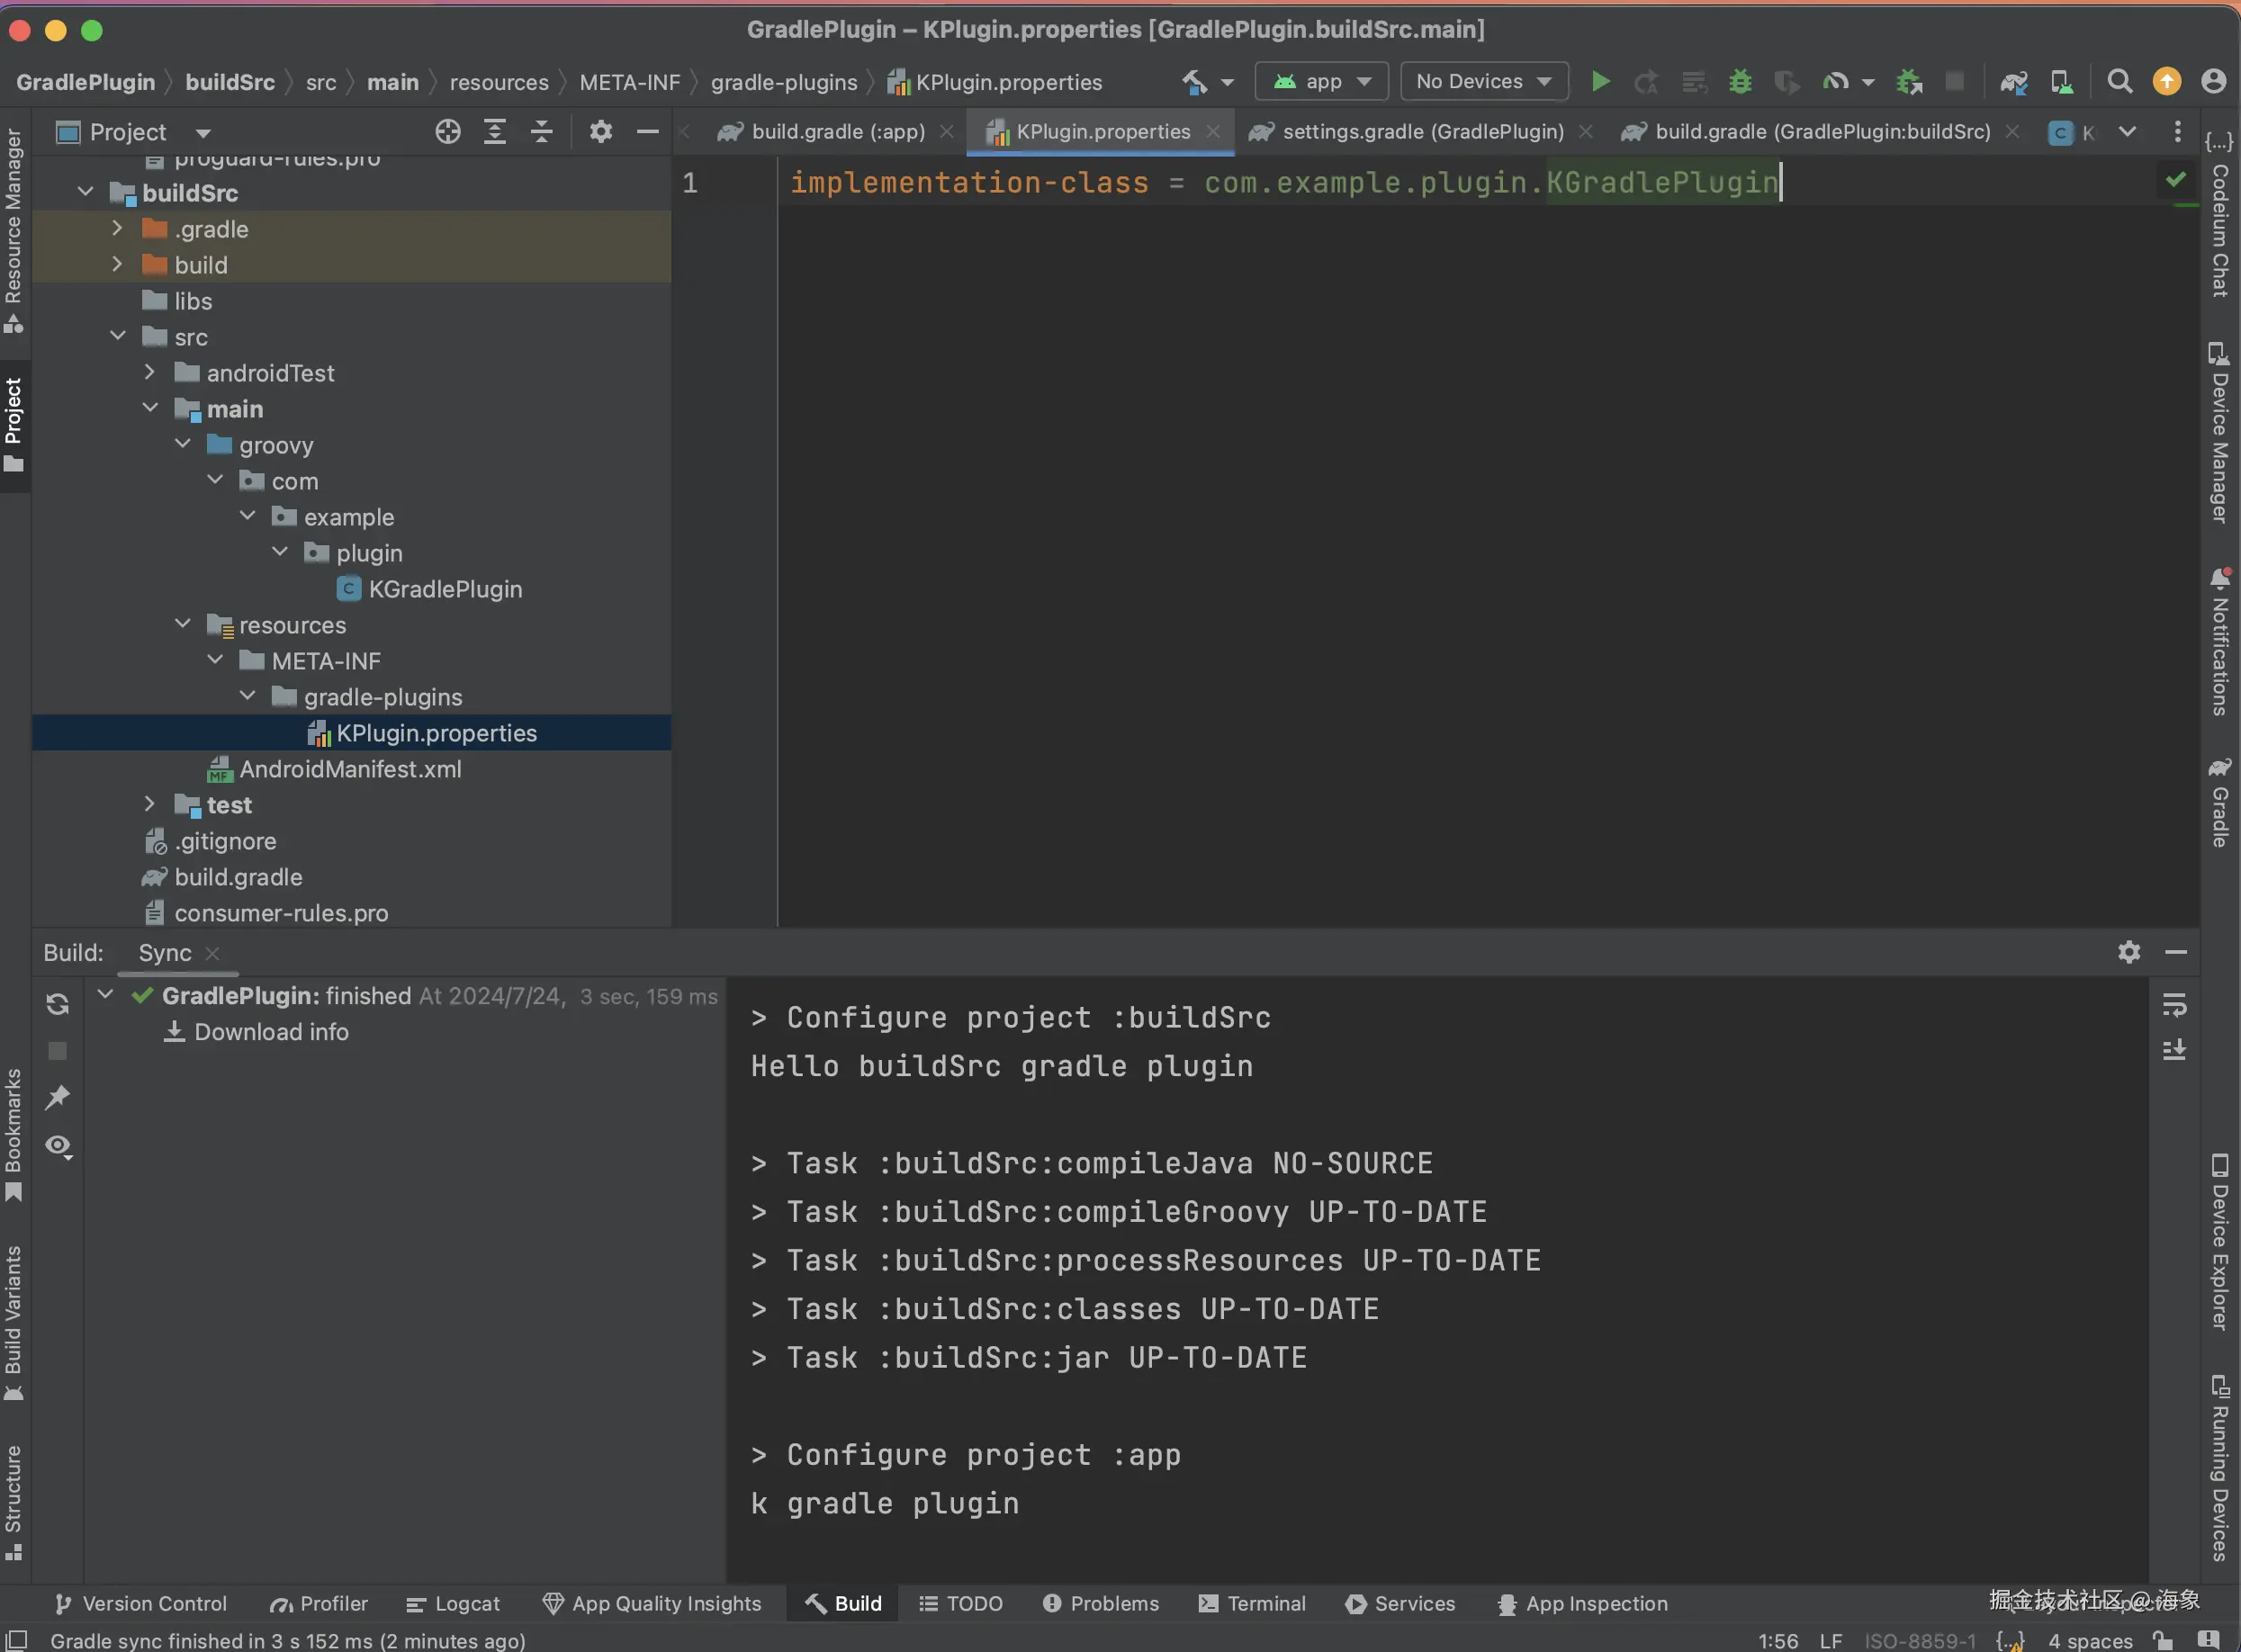Toggle soft-wrap in build output
Viewport: 2241px width, 1652px height.
pos(2174,1004)
